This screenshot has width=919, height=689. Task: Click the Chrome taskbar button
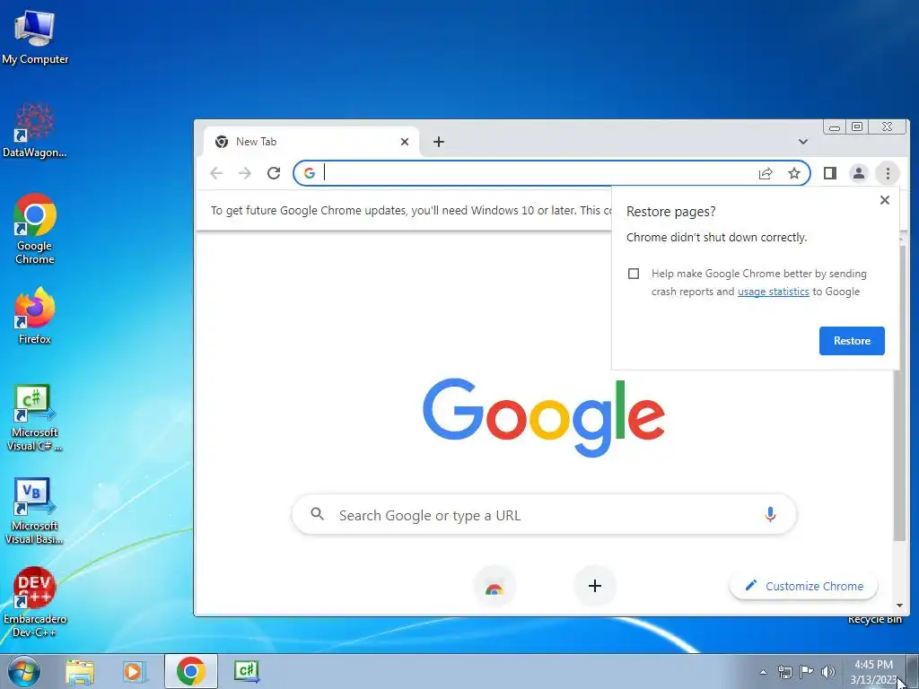(x=191, y=671)
